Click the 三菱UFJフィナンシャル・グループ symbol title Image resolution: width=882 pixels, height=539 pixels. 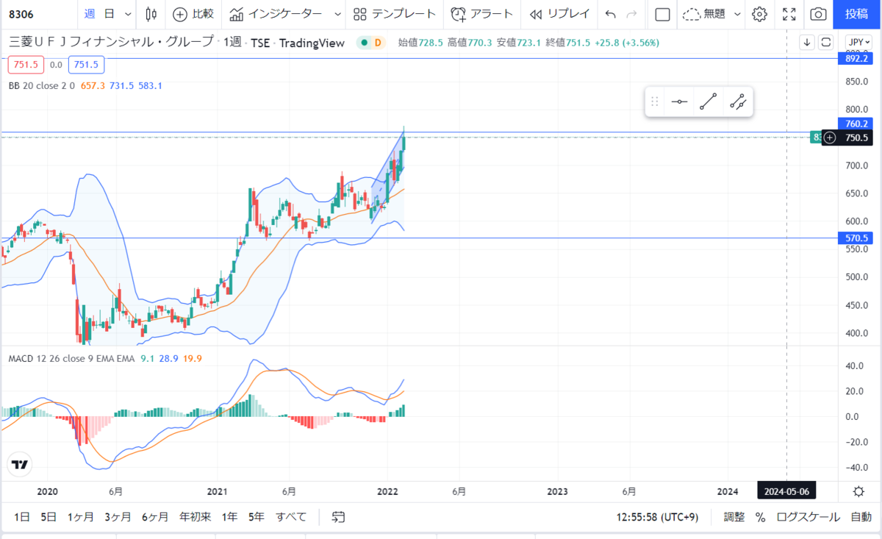[111, 43]
